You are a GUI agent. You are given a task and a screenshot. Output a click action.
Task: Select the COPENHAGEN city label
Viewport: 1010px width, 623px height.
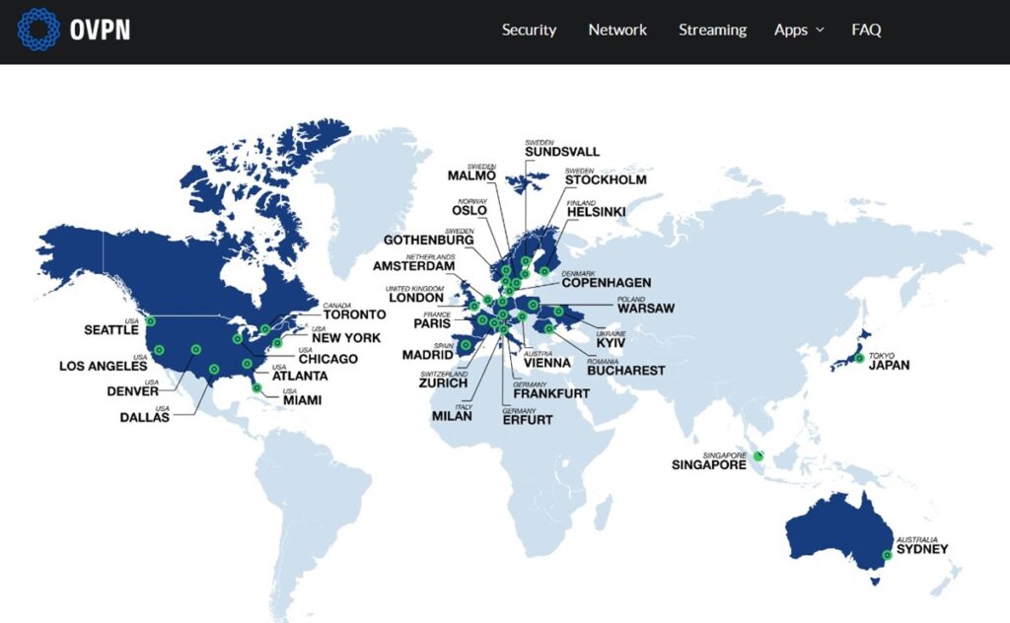tap(607, 283)
